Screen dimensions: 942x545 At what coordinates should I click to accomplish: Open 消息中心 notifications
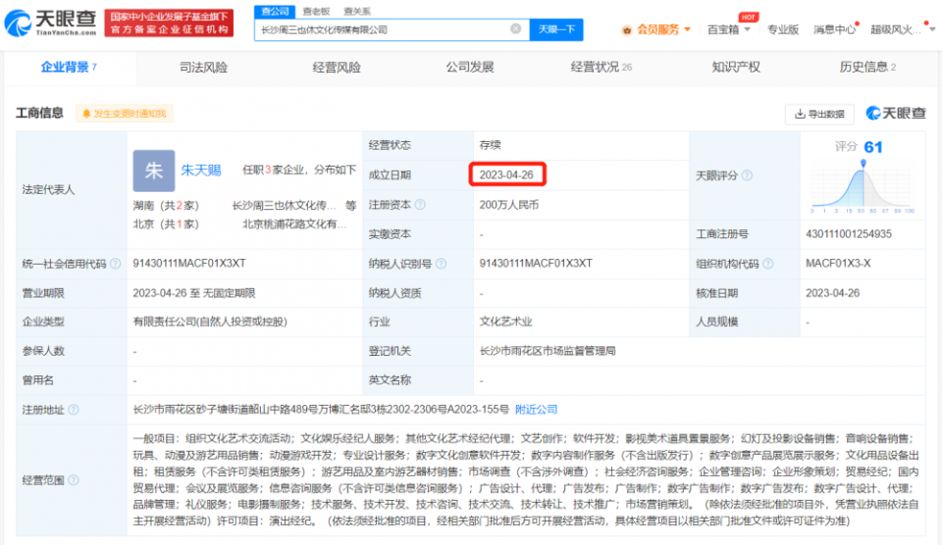point(834,29)
